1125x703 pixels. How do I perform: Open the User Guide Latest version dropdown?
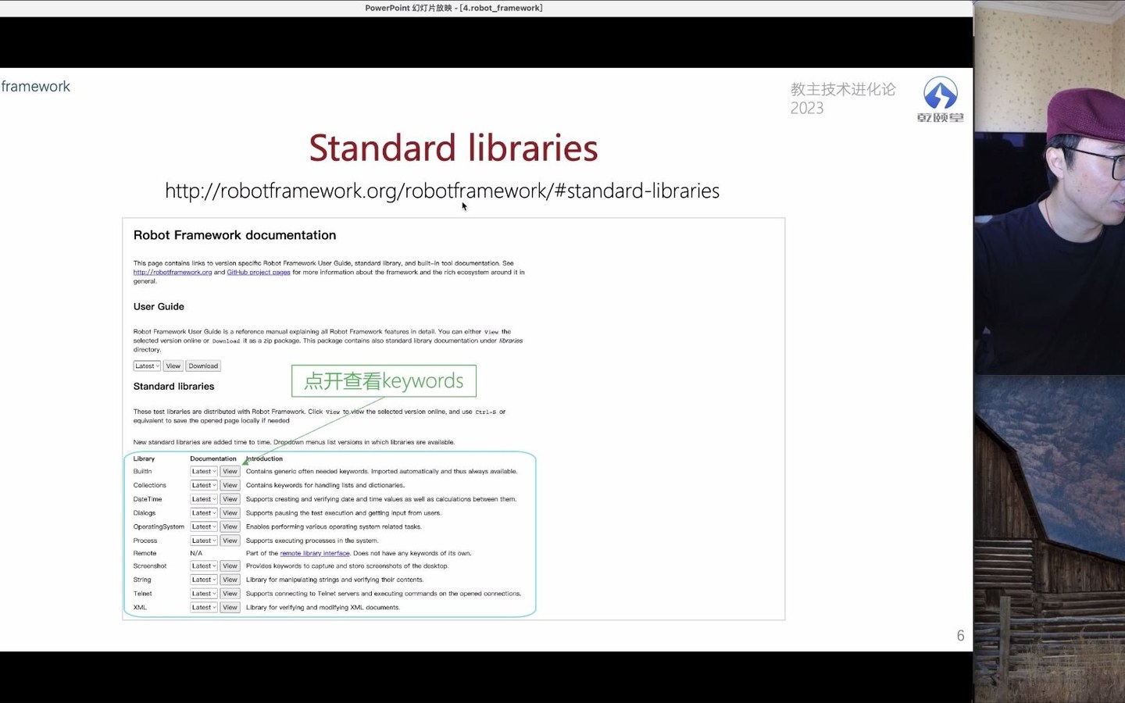(x=147, y=366)
